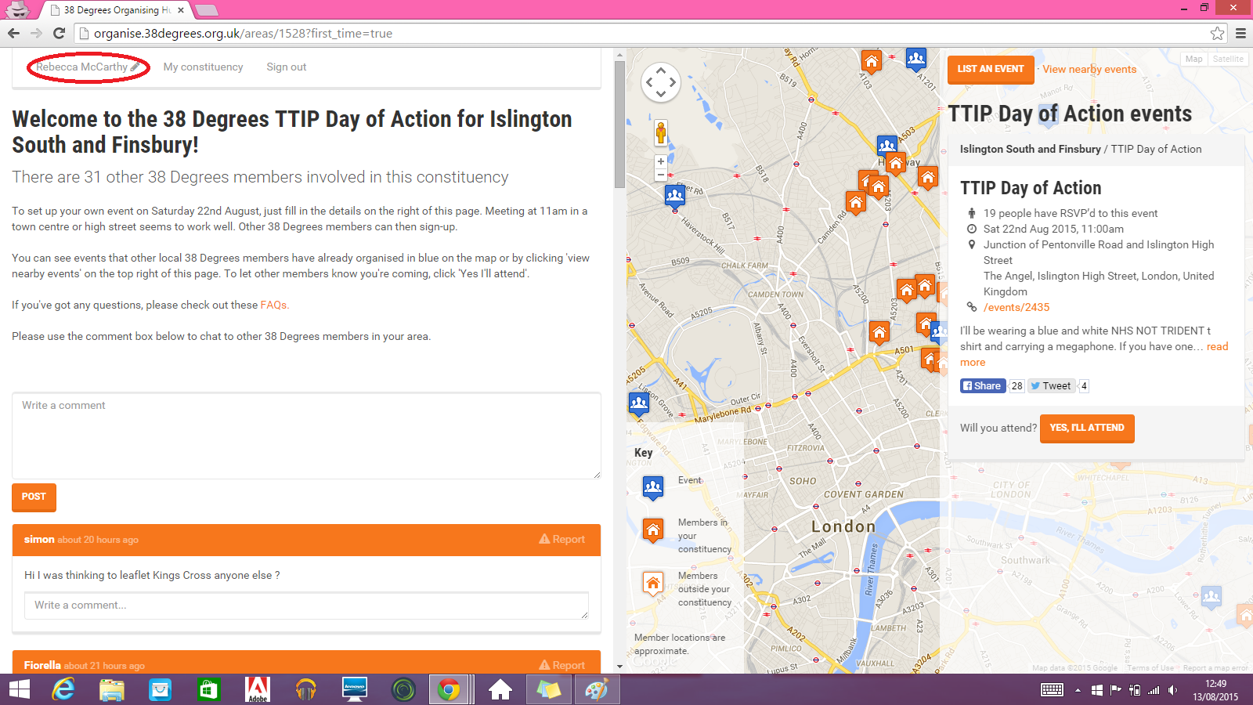
Task: Click the pencil edit icon beside Rebecca McCarthy
Action: [135, 67]
